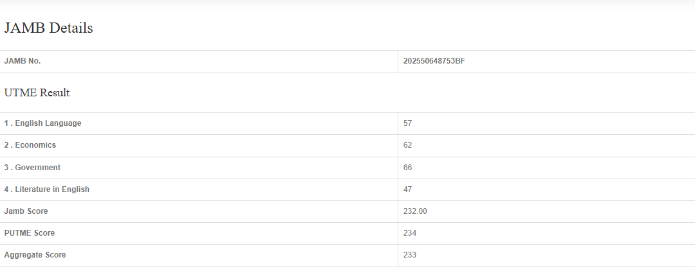This screenshot has width=695, height=271.
Task: Click the Jamb Score value 232.00
Action: (x=415, y=211)
